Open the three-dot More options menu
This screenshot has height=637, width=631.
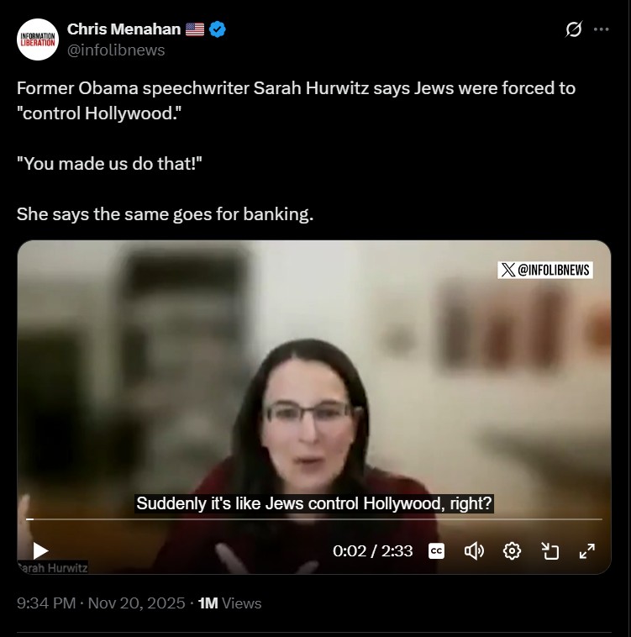click(601, 29)
